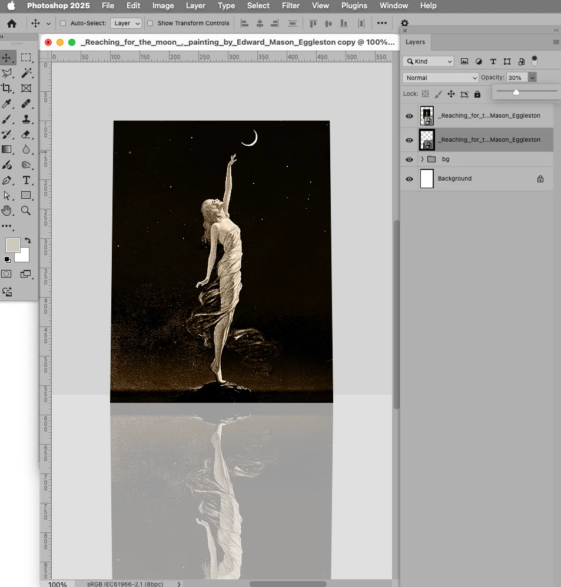Align horizontal centers in options bar
Screen dimensions: 561x587
[x=260, y=24]
